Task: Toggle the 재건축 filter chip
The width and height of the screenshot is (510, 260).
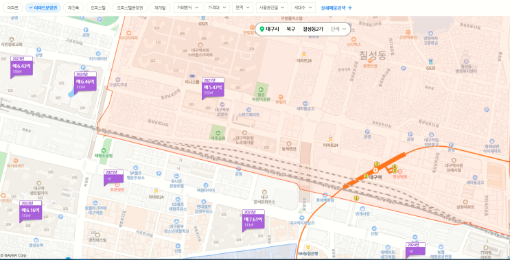Action: [x=73, y=8]
